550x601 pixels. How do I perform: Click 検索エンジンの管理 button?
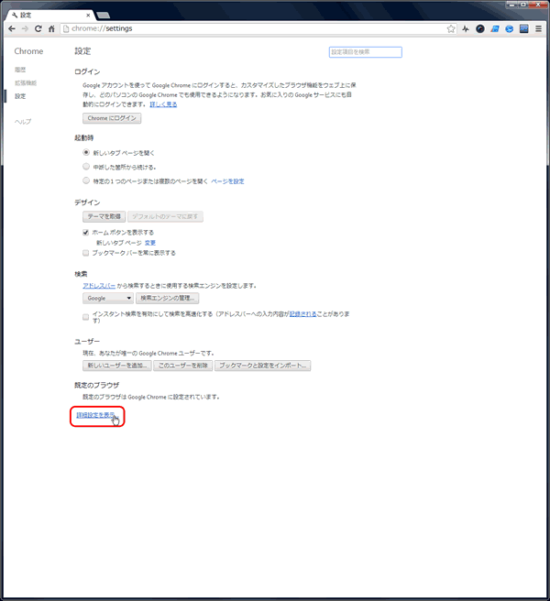pos(167,298)
